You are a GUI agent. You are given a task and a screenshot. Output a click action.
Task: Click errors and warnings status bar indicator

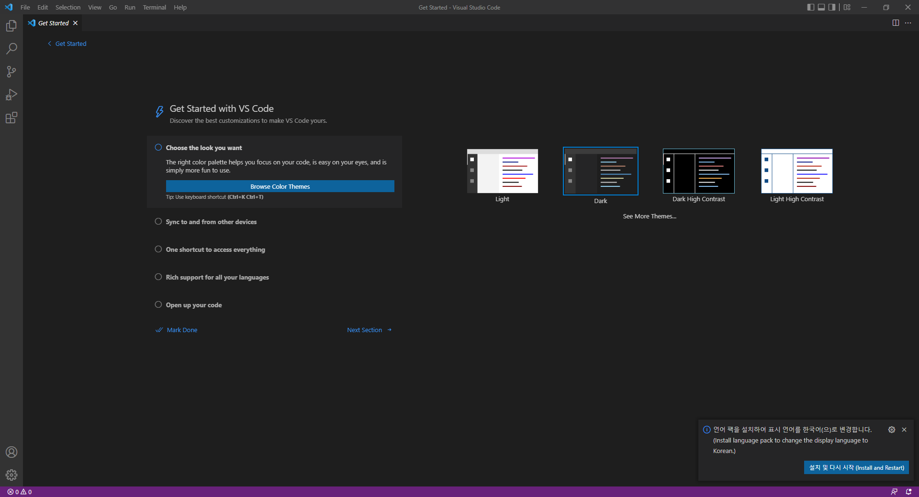(x=20, y=492)
